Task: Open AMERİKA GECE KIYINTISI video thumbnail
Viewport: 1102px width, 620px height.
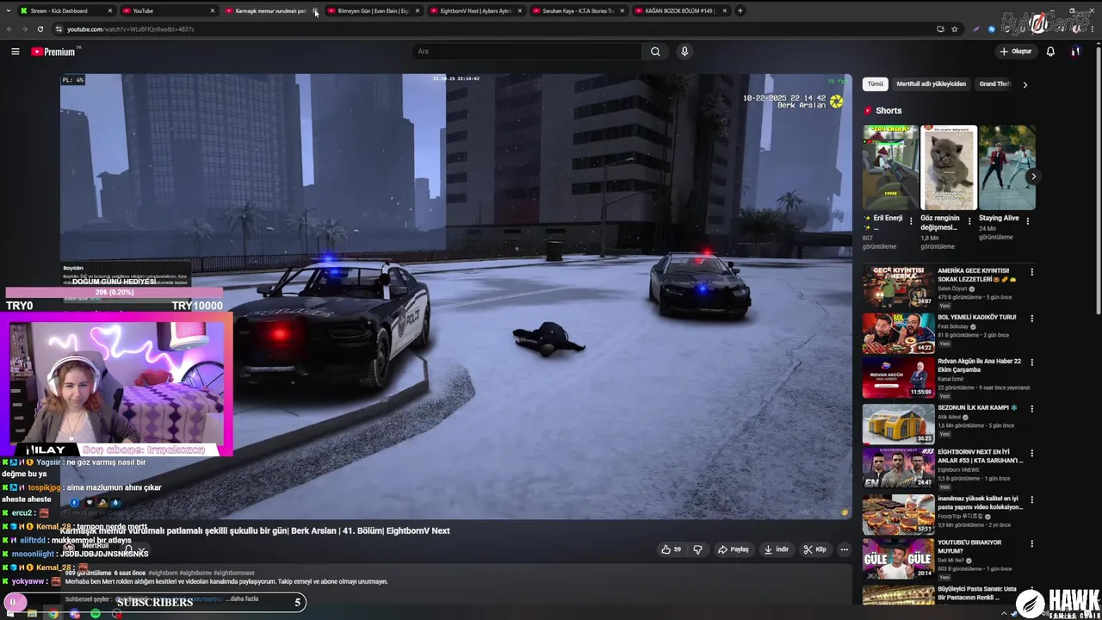Action: [x=898, y=287]
